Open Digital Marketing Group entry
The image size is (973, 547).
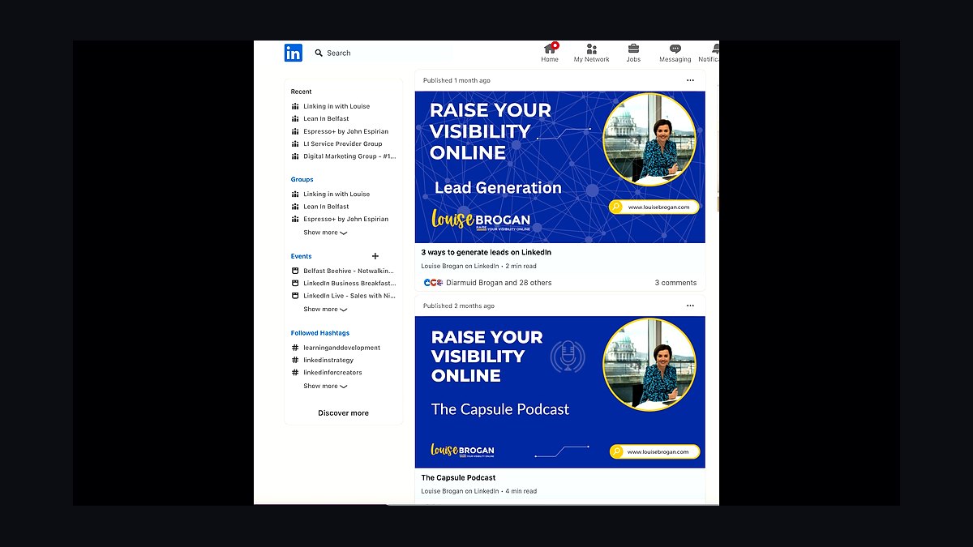pyautogui.click(x=349, y=156)
